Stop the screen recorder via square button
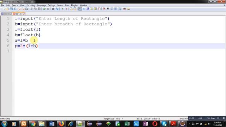This screenshot has height=127, width=226. [224, 118]
